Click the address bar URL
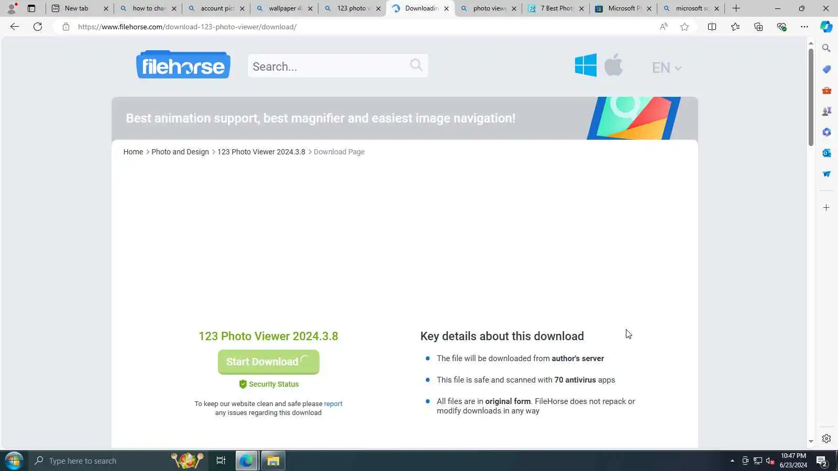838x471 pixels. pyautogui.click(x=187, y=27)
